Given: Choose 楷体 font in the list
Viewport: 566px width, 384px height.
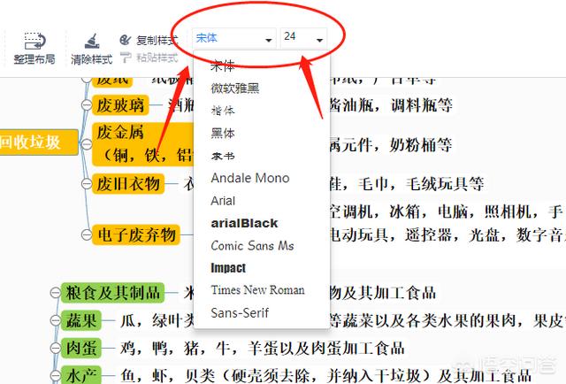Looking at the screenshot, I should pos(223,111).
